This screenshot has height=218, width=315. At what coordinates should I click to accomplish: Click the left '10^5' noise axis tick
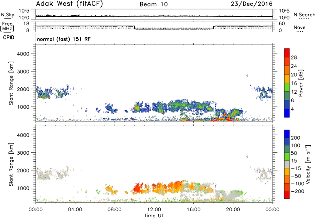pos(24,11)
